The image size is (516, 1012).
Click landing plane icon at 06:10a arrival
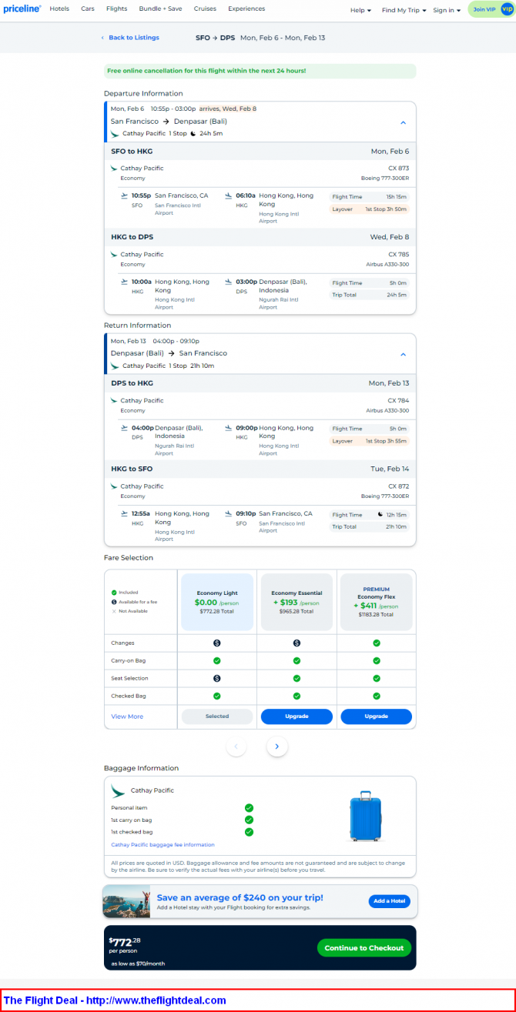229,195
